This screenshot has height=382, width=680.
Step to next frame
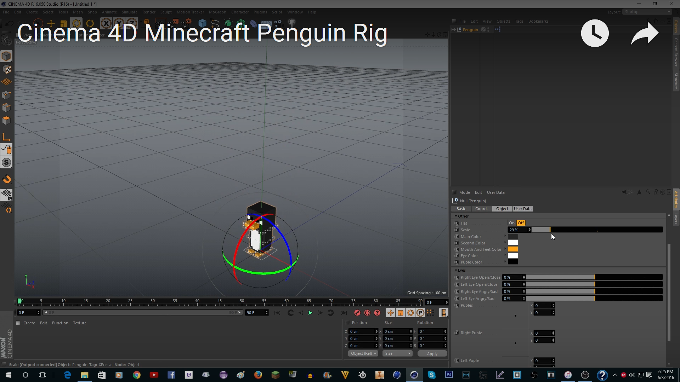pos(320,313)
